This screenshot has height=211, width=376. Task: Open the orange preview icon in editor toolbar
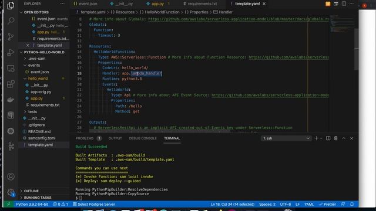(x=328, y=4)
